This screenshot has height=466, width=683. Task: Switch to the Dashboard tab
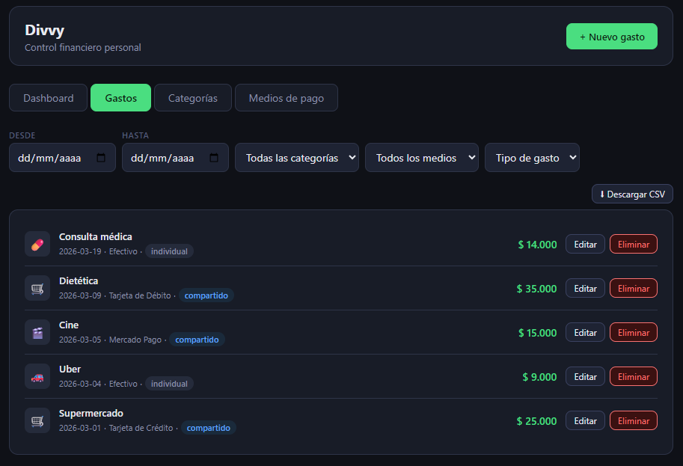coord(49,98)
